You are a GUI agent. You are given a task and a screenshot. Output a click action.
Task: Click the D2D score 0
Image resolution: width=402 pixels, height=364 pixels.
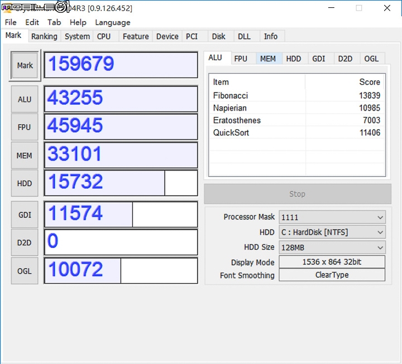click(121, 242)
